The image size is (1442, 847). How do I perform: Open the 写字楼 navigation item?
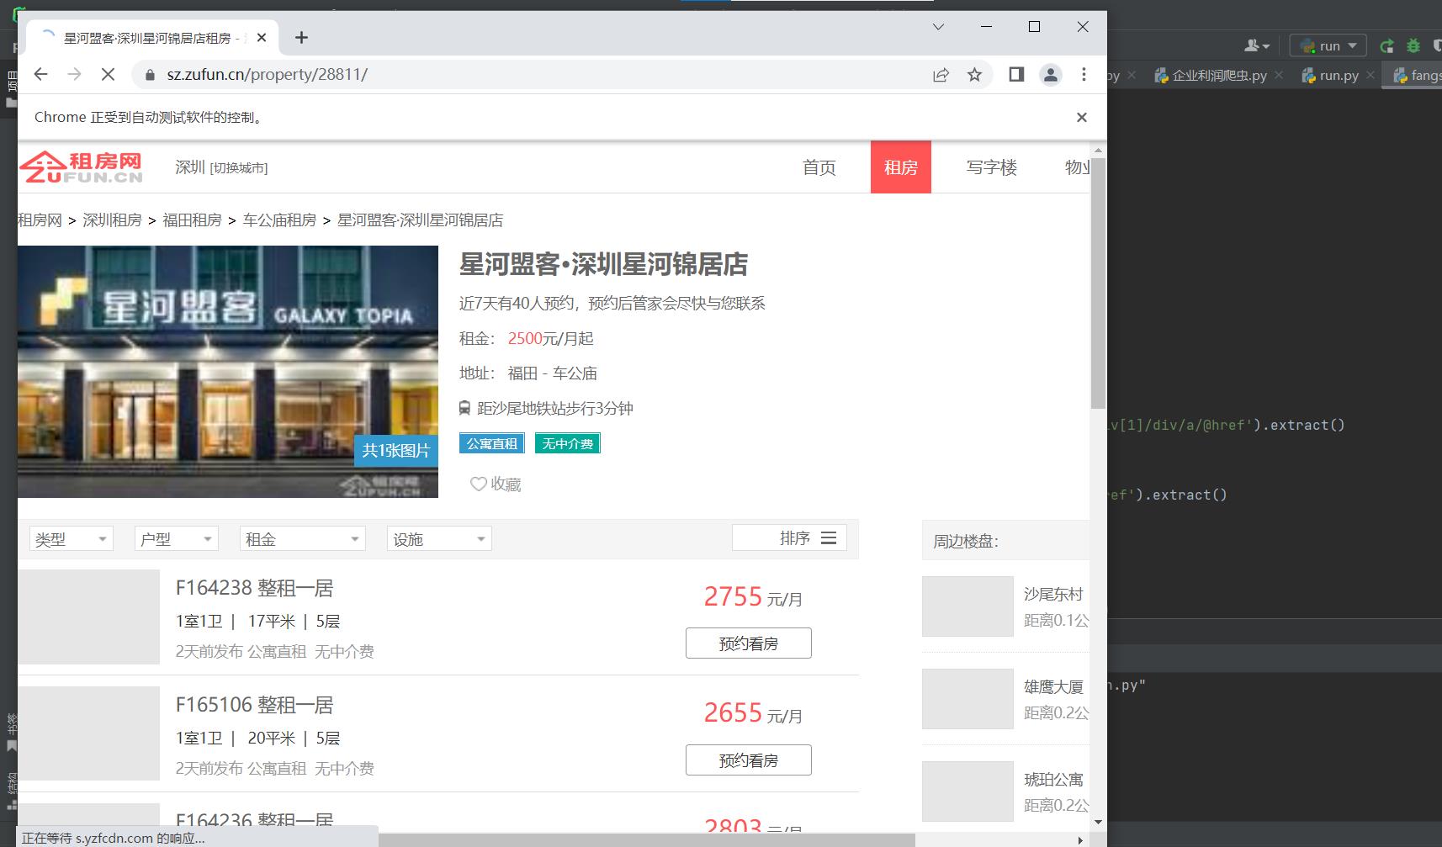click(x=991, y=167)
